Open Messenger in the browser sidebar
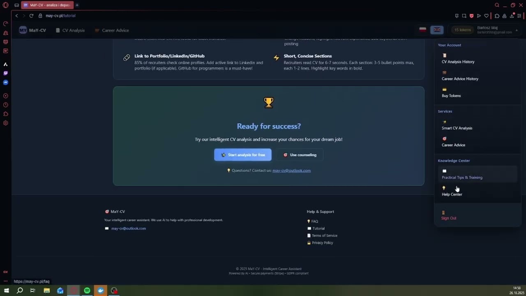526x296 pixels. [x=6, y=83]
